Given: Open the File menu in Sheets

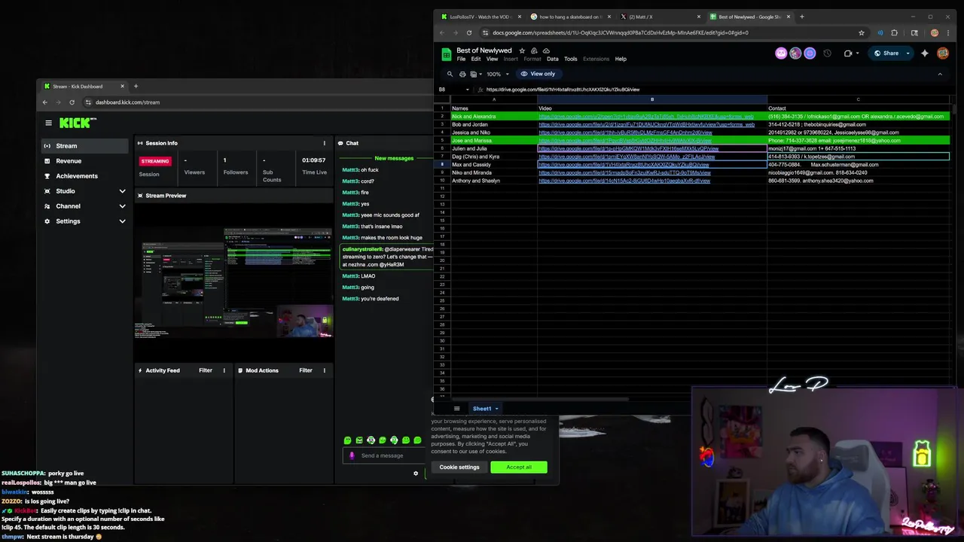Looking at the screenshot, I should tap(462, 59).
